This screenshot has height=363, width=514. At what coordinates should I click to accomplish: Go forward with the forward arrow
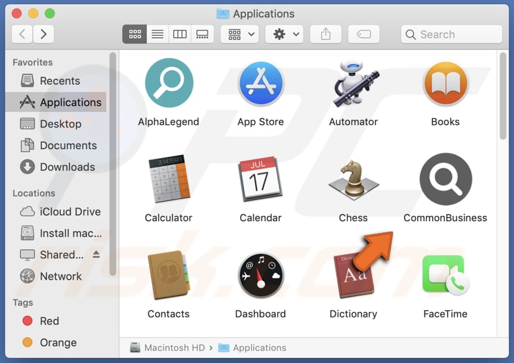[44, 34]
